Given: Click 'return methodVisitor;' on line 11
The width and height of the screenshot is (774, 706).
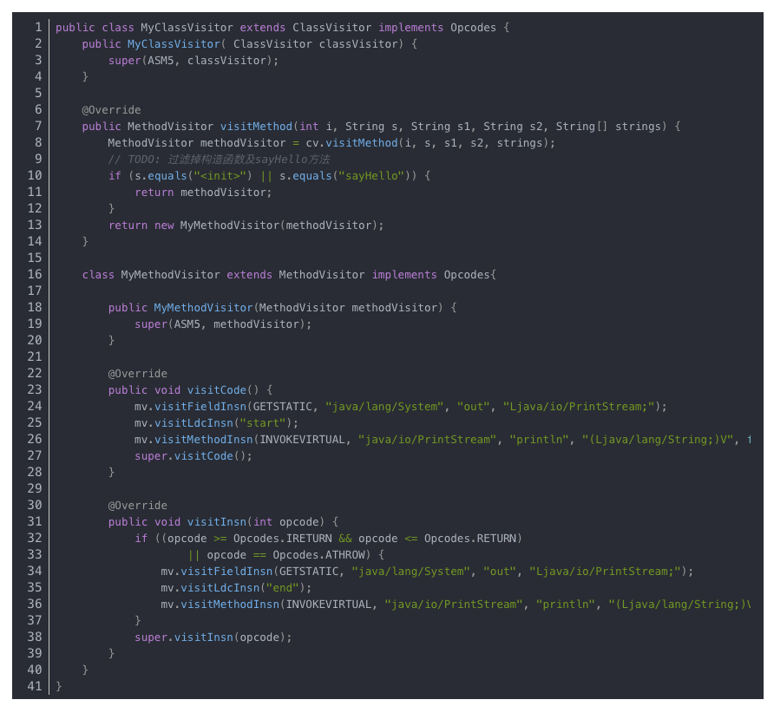Looking at the screenshot, I should 203,193.
